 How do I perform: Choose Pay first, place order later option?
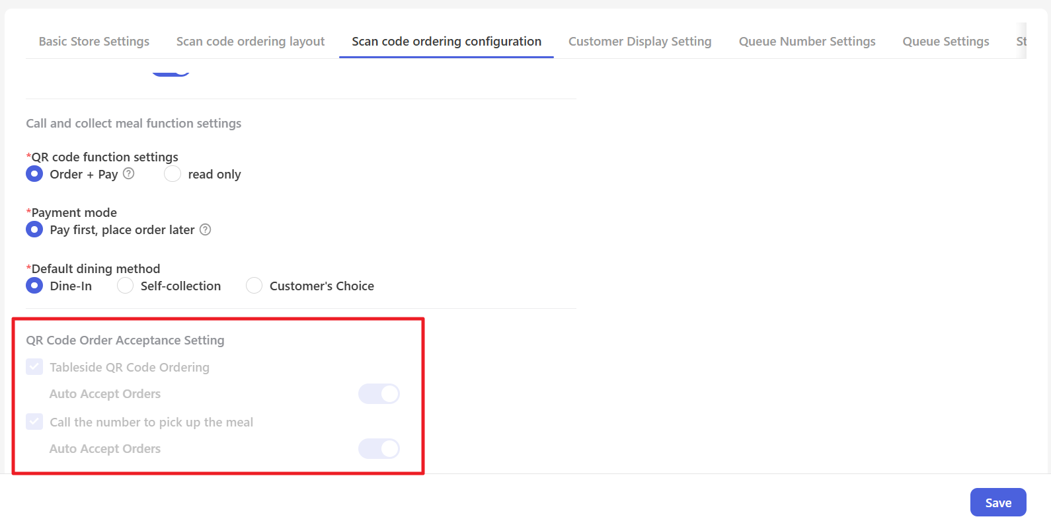pos(34,229)
